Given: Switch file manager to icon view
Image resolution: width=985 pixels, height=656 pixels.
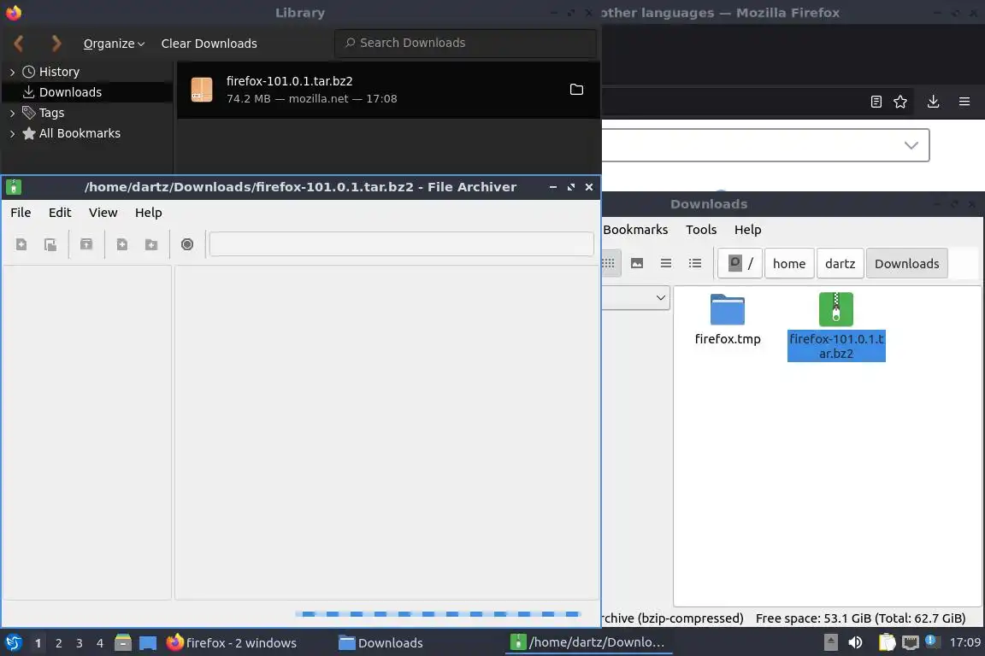Looking at the screenshot, I should (x=609, y=263).
